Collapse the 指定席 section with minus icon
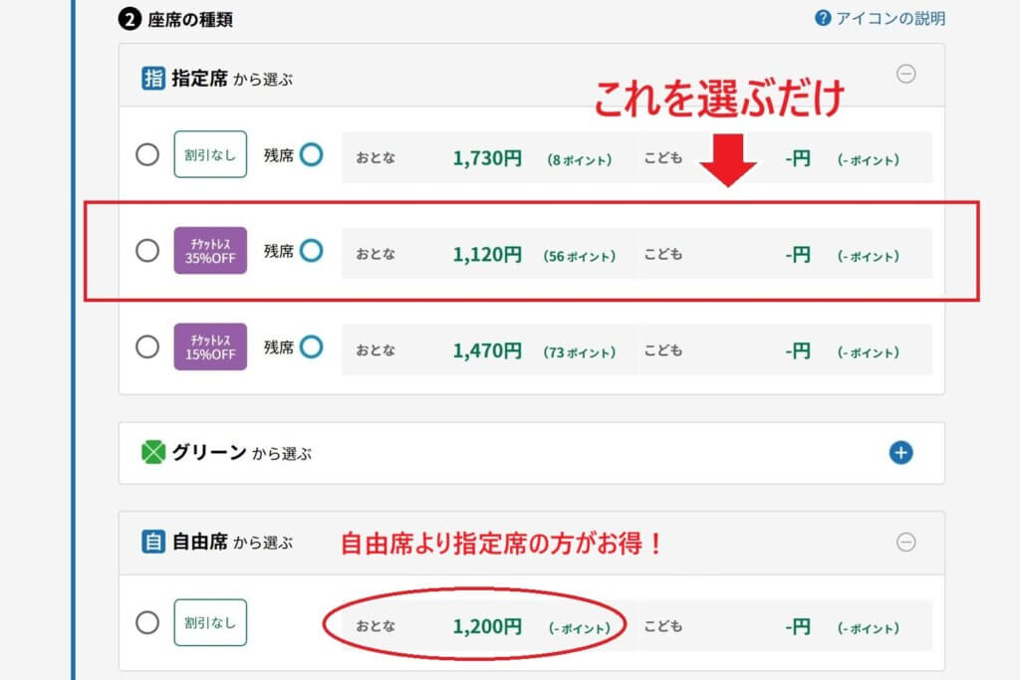The width and height of the screenshot is (1020, 680). (905, 75)
